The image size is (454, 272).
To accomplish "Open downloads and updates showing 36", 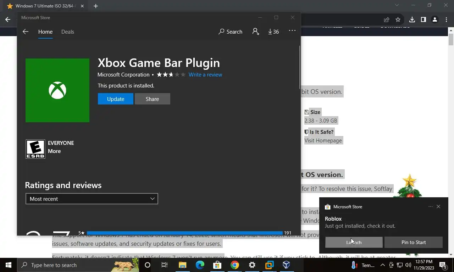I will click(x=273, y=32).
